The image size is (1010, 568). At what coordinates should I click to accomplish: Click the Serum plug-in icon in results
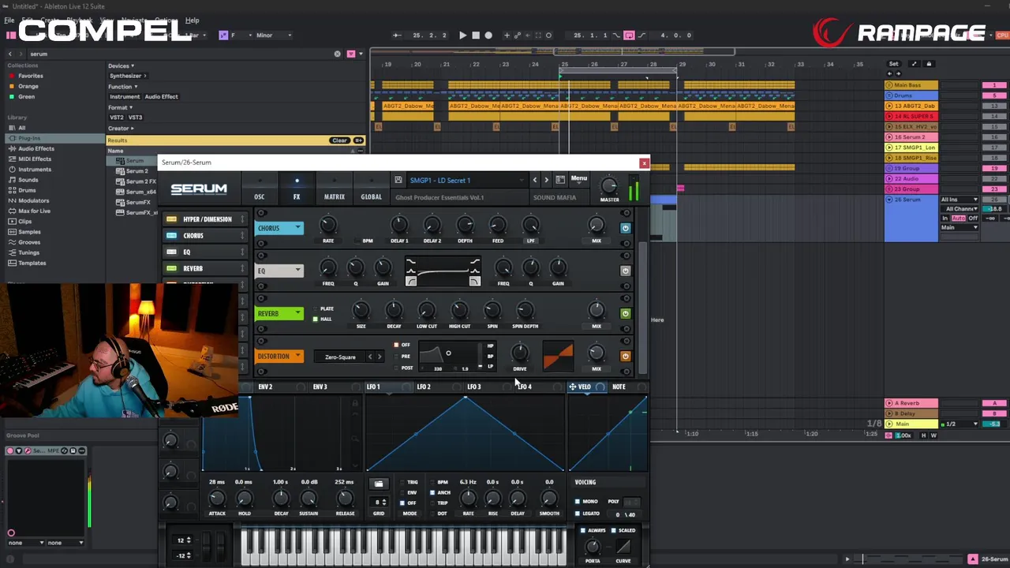tap(121, 161)
